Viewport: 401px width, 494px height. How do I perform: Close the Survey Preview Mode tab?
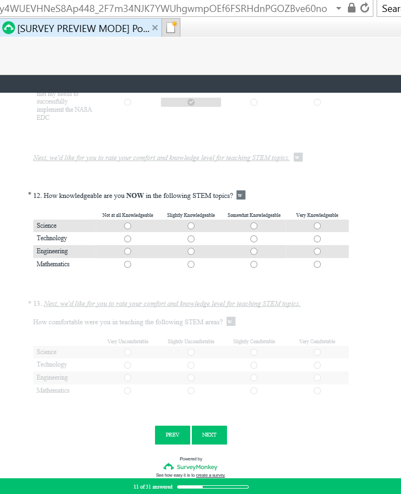click(x=155, y=28)
